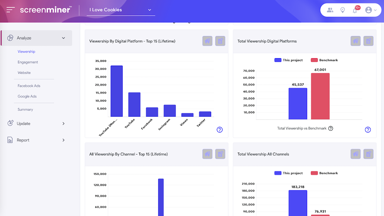Go to Facebook Ads in sidebar
The height and width of the screenshot is (216, 384).
(29, 86)
